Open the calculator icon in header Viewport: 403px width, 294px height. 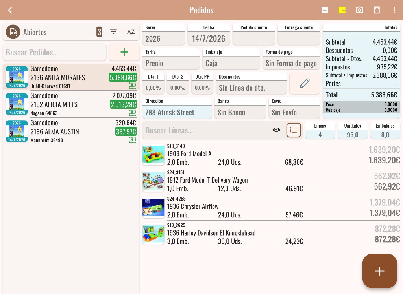coord(377,10)
